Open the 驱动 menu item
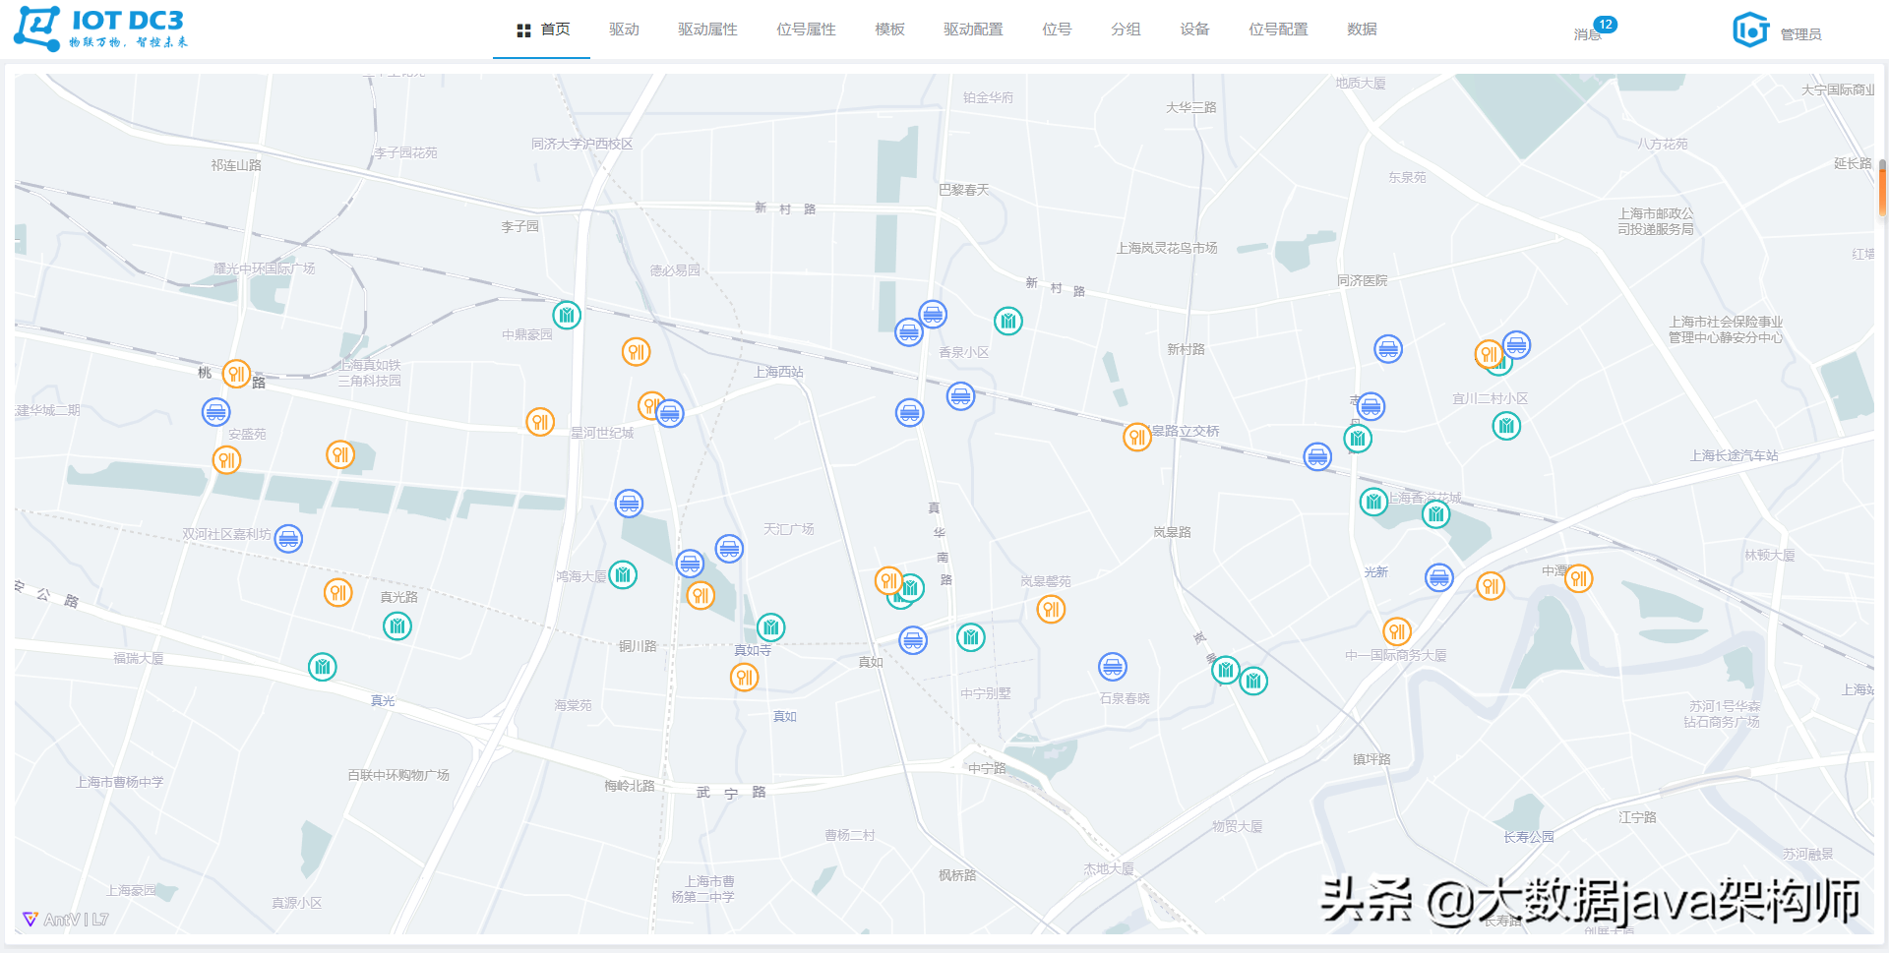The height and width of the screenshot is (953, 1889). coord(624,30)
